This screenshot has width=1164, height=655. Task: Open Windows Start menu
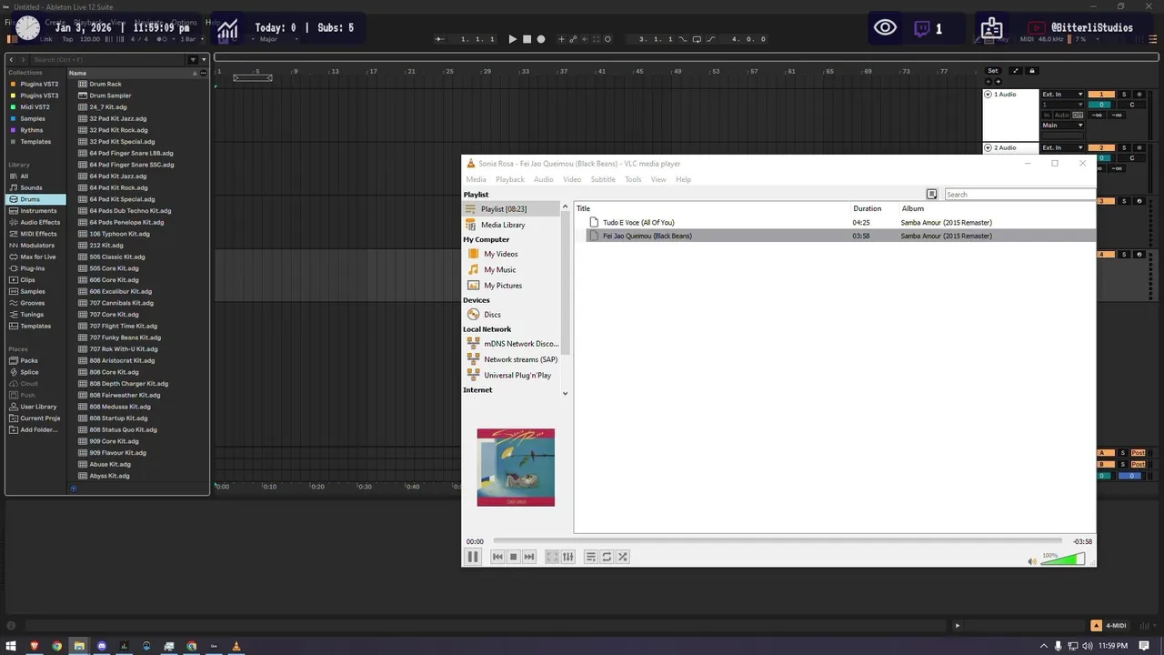pos(13,646)
